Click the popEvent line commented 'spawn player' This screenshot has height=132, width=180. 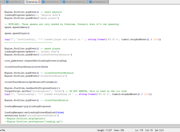(x=32, y=49)
